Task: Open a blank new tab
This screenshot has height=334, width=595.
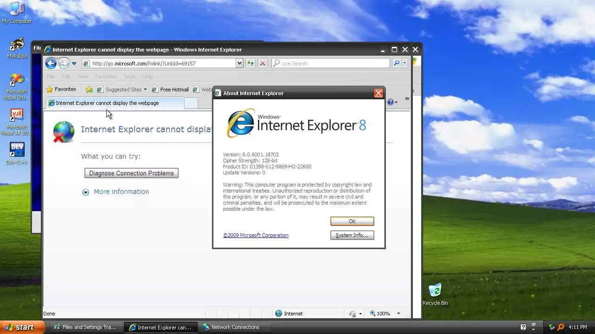Action: [x=191, y=103]
